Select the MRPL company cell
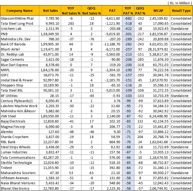193x191 pixels. (x=5, y=70)
